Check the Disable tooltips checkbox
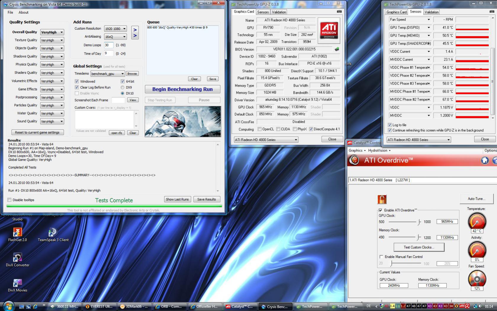Screen dimensions: 497x311 [9, 200]
